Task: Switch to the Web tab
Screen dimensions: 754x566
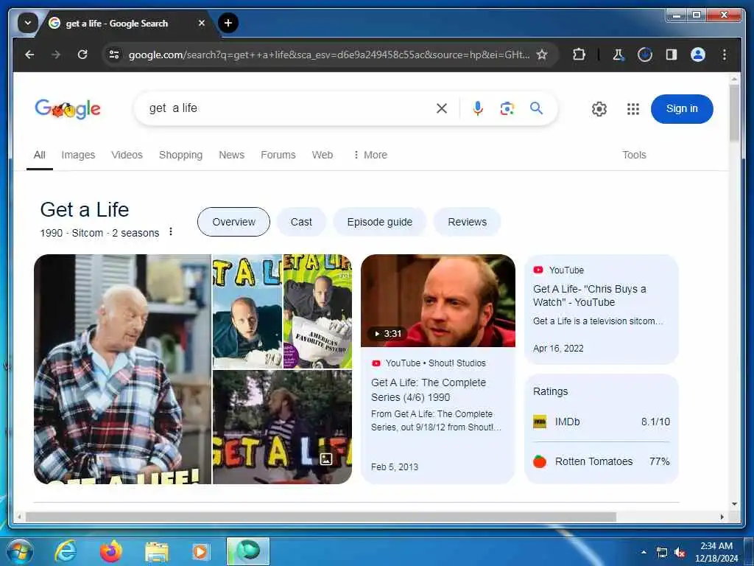Action: click(x=323, y=155)
